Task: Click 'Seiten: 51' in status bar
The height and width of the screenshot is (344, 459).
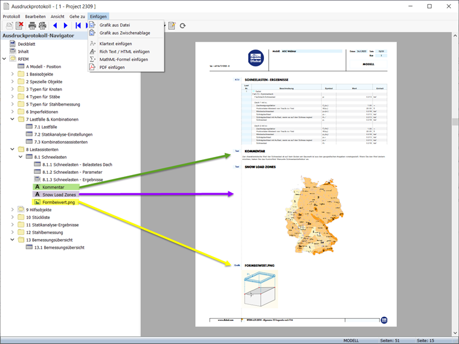Action: point(390,340)
